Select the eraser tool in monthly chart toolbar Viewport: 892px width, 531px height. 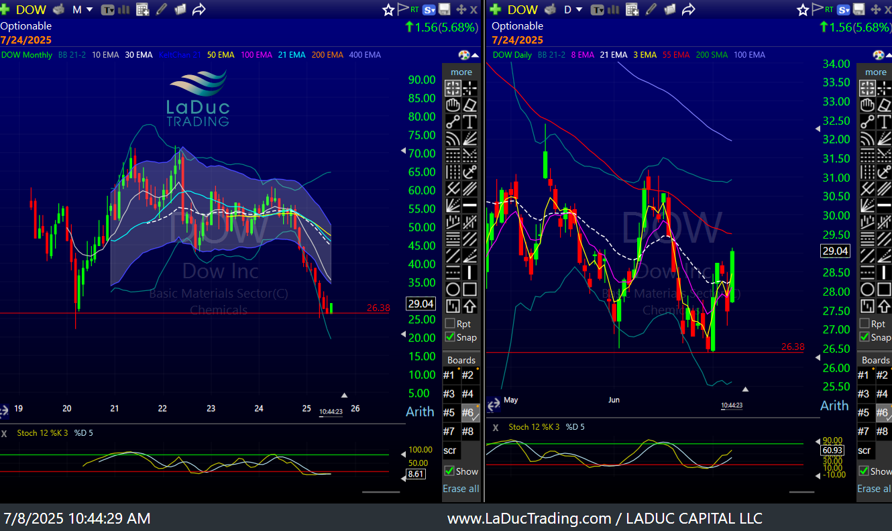pos(469,105)
